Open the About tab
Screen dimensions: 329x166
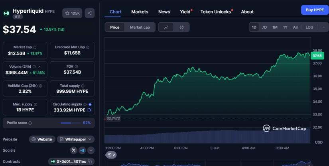pyautogui.click(x=247, y=12)
